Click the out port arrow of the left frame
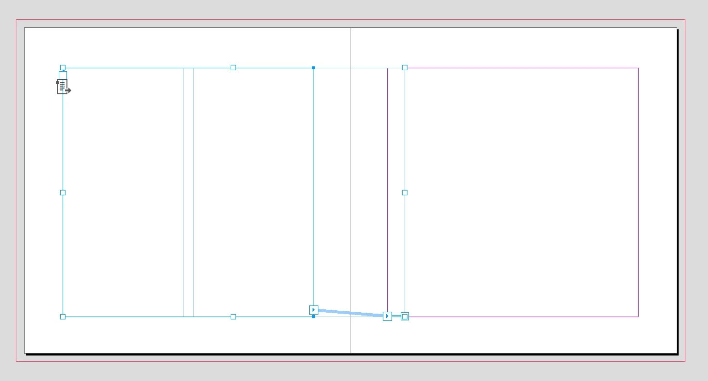The image size is (708, 381). pos(314,310)
